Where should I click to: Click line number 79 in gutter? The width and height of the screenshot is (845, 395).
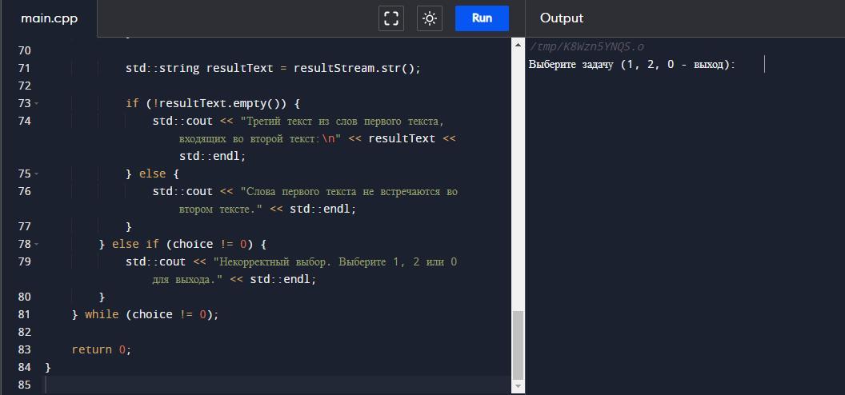[24, 262]
